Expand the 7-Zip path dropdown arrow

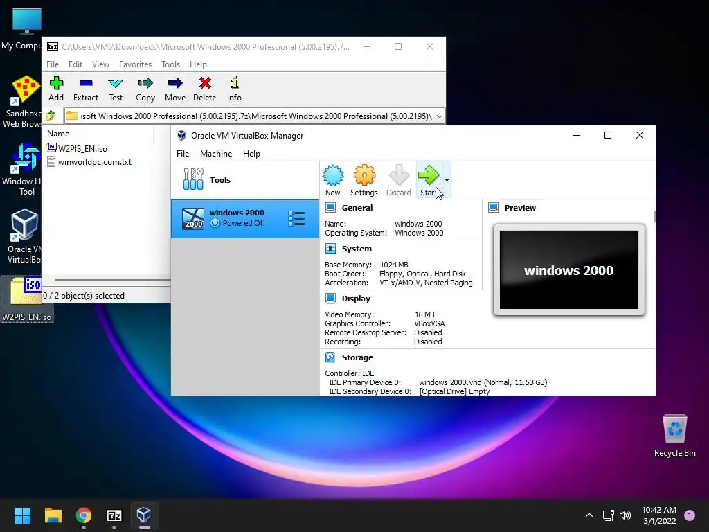(x=439, y=116)
